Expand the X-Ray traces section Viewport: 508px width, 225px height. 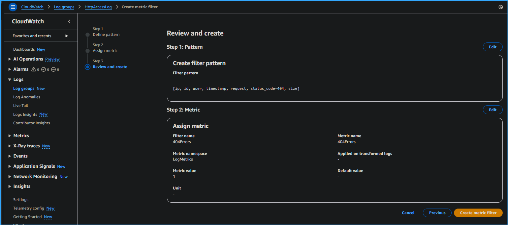click(x=10, y=146)
